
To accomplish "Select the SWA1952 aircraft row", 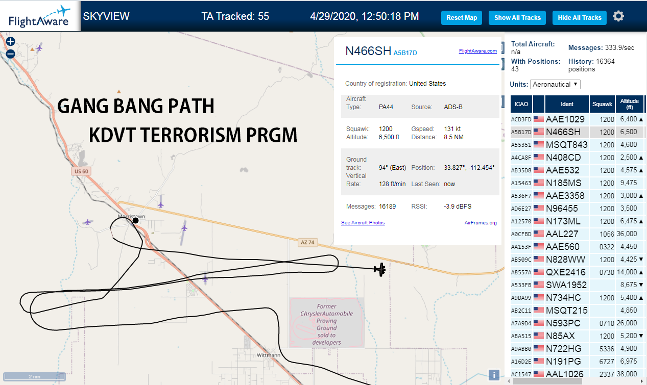I will (577, 285).
